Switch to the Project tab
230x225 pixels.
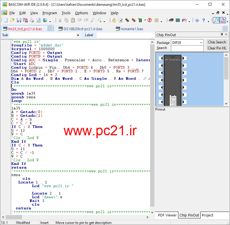coord(207,215)
